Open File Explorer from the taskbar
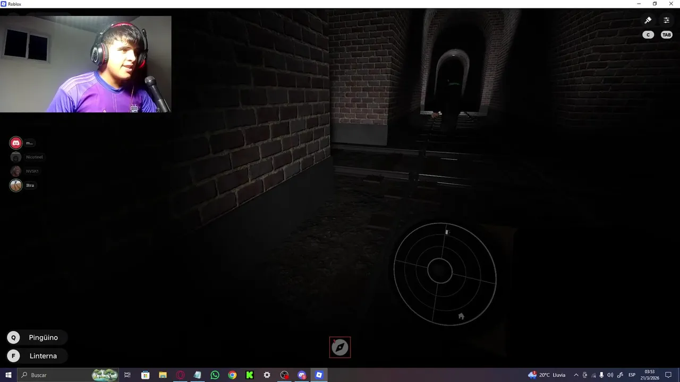The width and height of the screenshot is (680, 382). [163, 375]
